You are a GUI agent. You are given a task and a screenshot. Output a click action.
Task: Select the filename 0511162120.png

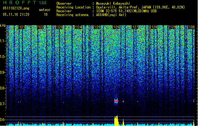click(16, 9)
